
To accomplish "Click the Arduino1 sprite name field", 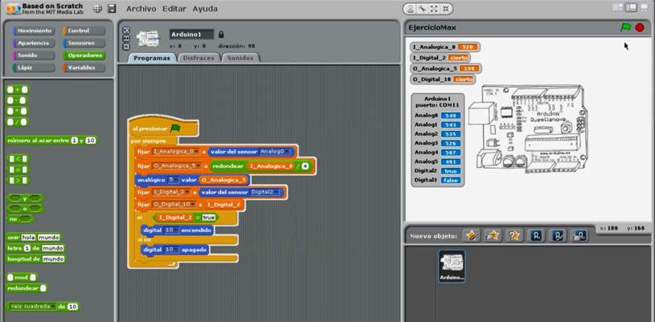I will pos(192,35).
